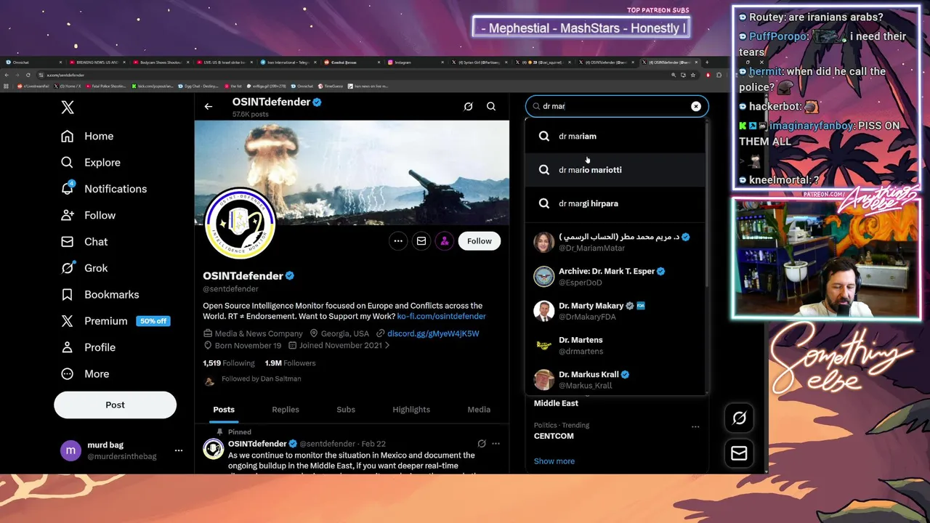Open the sidebar Follow menu item

89,215
